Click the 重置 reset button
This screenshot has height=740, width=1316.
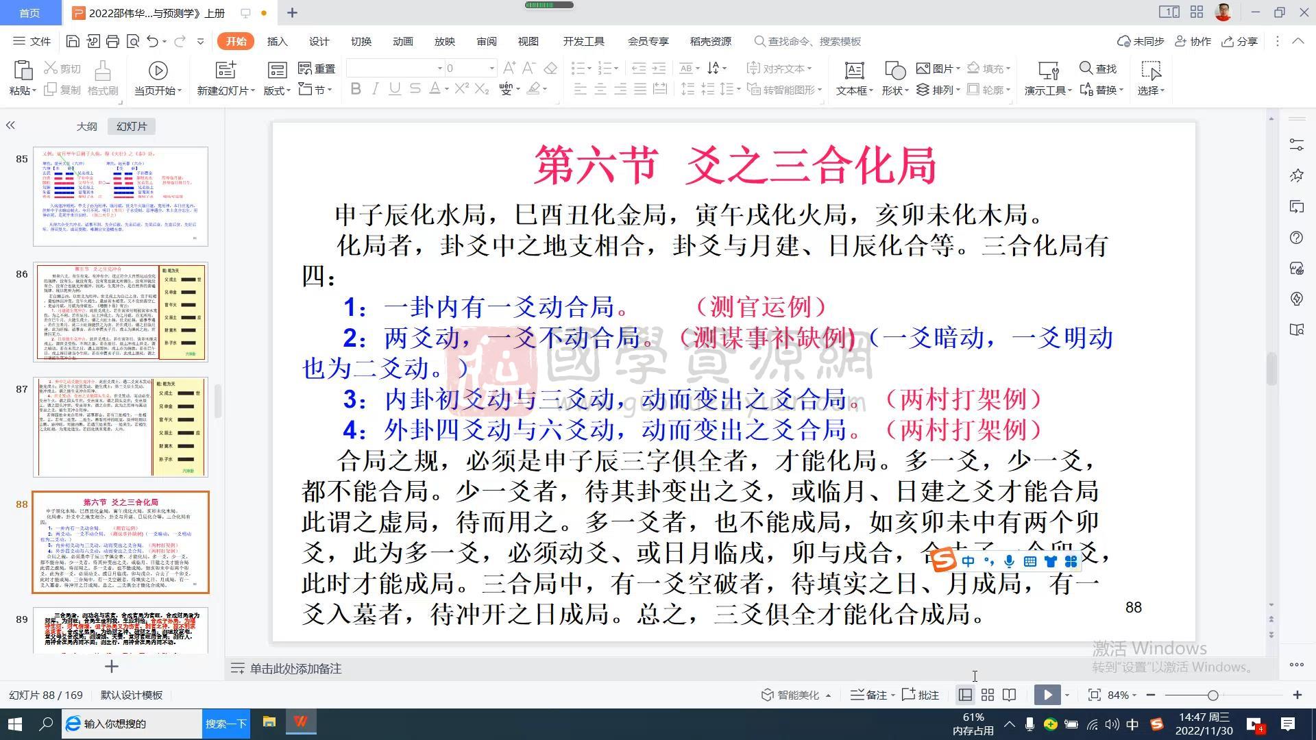coord(317,69)
